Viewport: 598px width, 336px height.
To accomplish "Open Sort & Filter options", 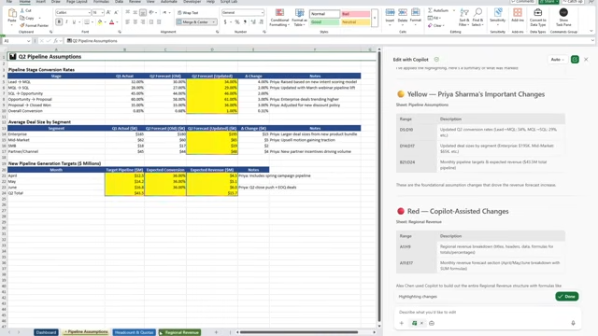I will (464, 18).
